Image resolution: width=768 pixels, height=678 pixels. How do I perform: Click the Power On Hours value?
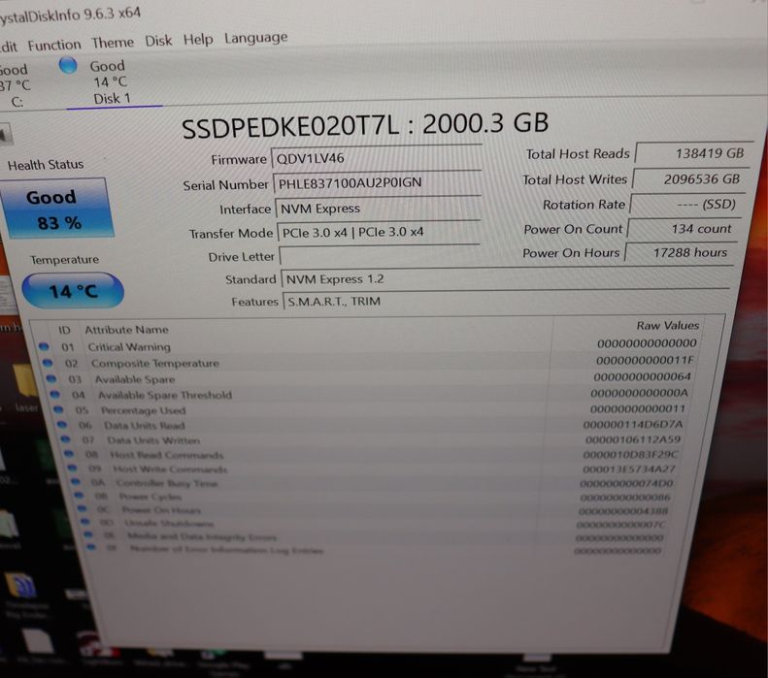click(680, 252)
